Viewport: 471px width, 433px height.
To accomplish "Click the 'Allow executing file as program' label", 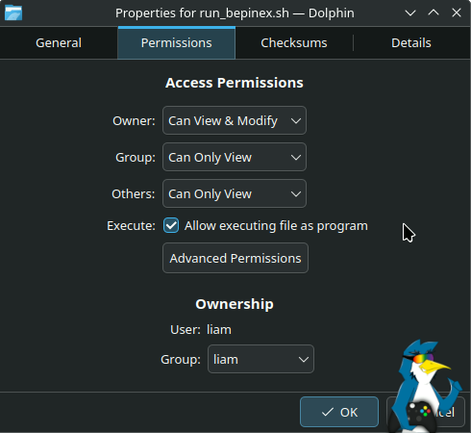I will 276,226.
